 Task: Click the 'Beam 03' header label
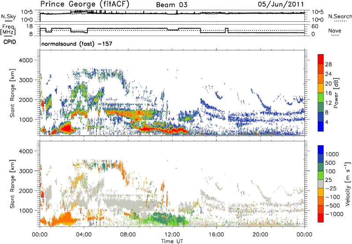(172, 5)
